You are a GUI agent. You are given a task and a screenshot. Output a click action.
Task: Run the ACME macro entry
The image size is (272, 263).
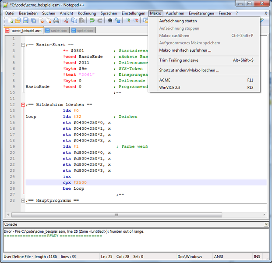[204, 80]
